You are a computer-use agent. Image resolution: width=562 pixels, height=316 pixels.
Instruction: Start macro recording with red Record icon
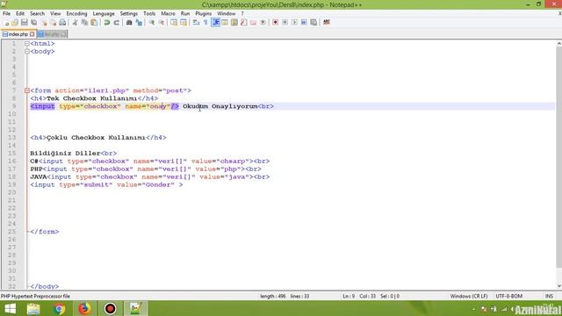click(275, 23)
